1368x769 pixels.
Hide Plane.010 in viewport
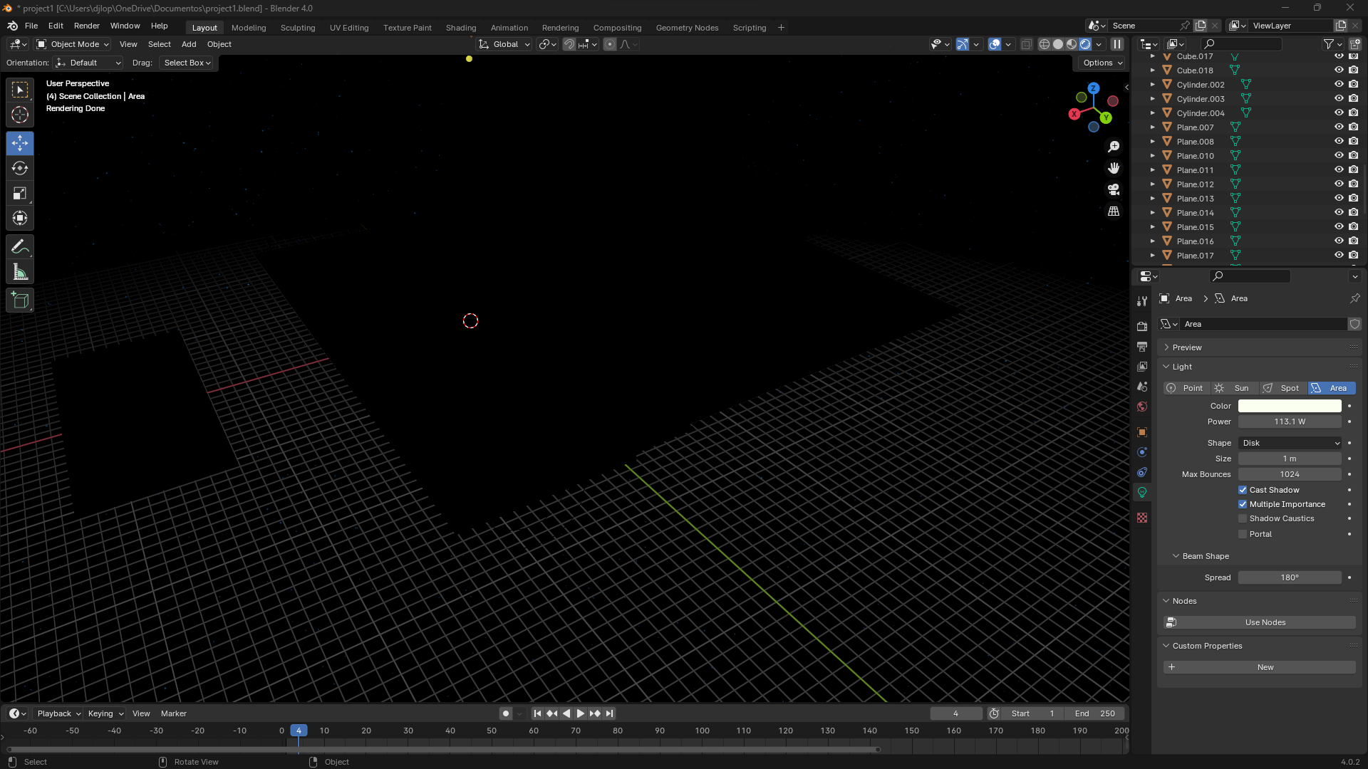tap(1339, 156)
